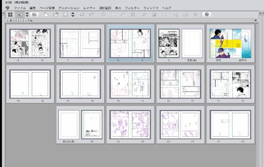The image size is (264, 167).
Task: Close the コミック4 document tab
Action: click(x=7, y=20)
